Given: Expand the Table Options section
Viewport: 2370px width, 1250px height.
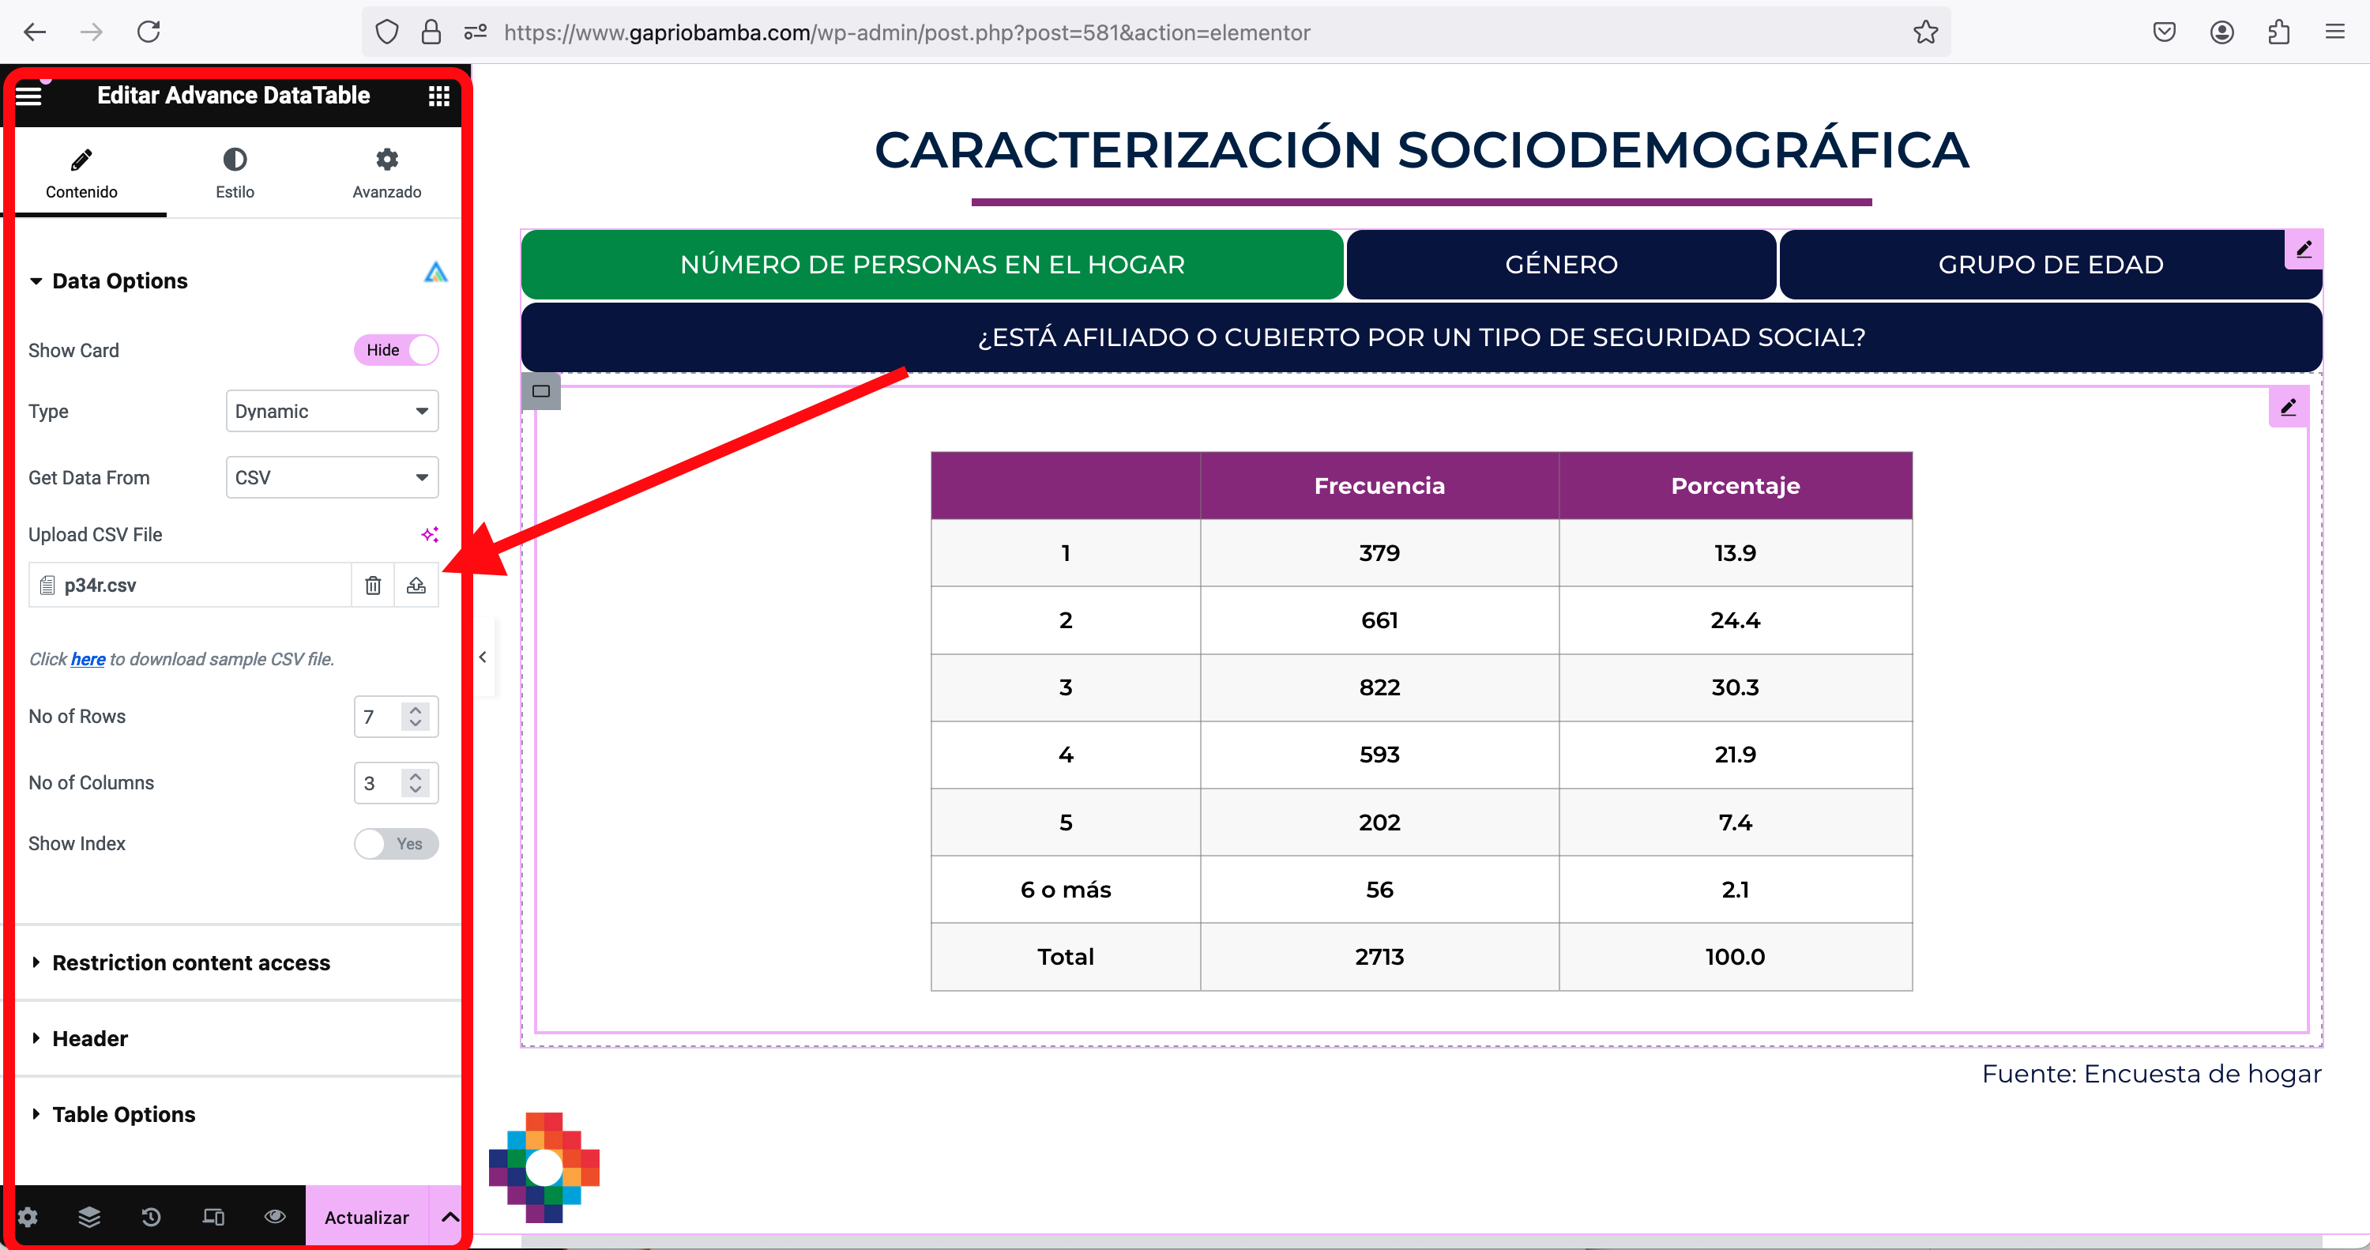Looking at the screenshot, I should (x=123, y=1114).
